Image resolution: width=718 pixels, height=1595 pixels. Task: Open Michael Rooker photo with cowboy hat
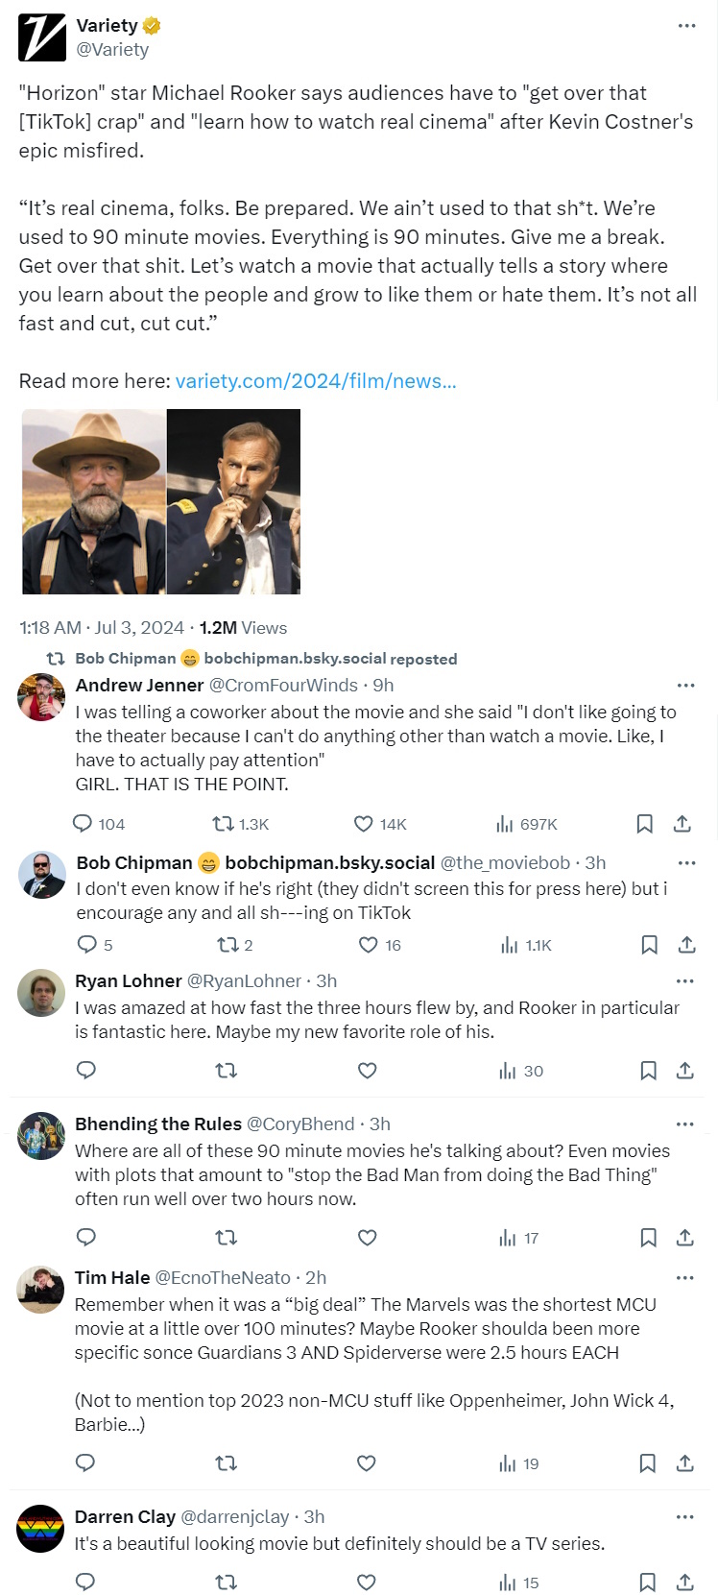94,501
